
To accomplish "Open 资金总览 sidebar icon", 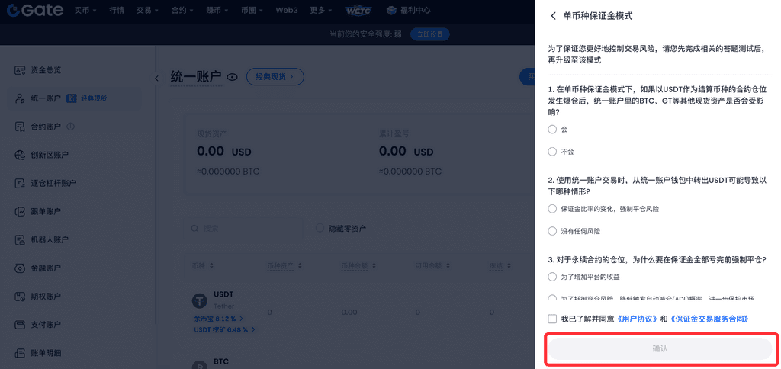I will pos(21,70).
